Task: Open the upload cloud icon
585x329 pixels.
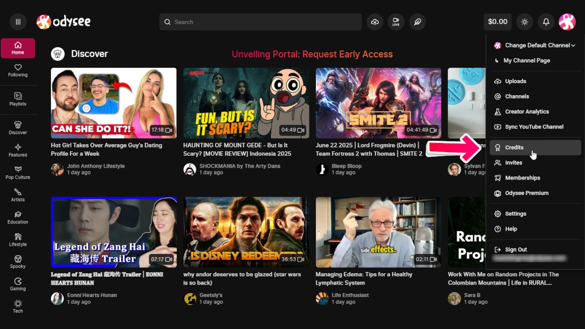Action: (375, 22)
